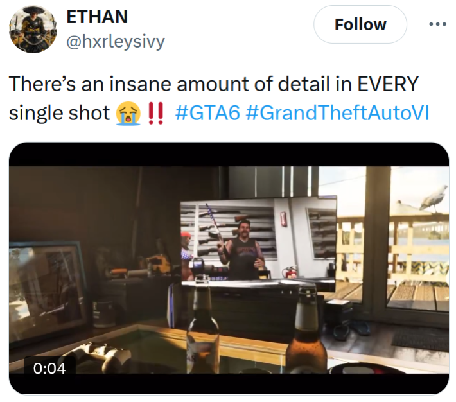Click the white game controller in video

coord(98,358)
